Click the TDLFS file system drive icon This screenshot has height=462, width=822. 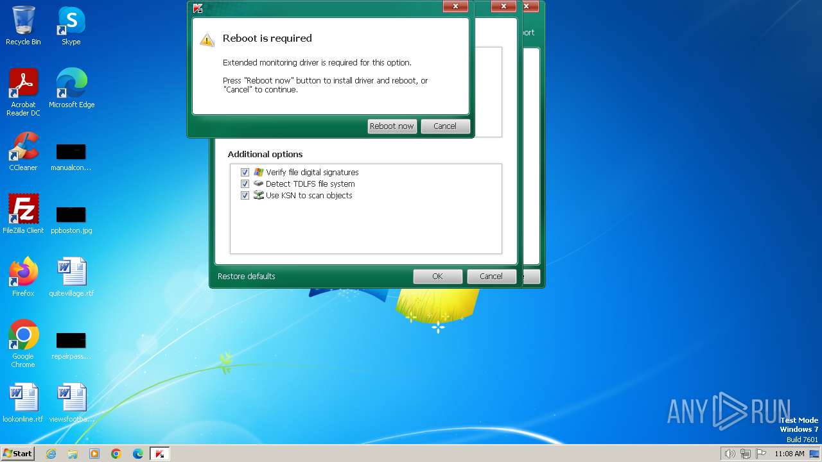pos(258,184)
